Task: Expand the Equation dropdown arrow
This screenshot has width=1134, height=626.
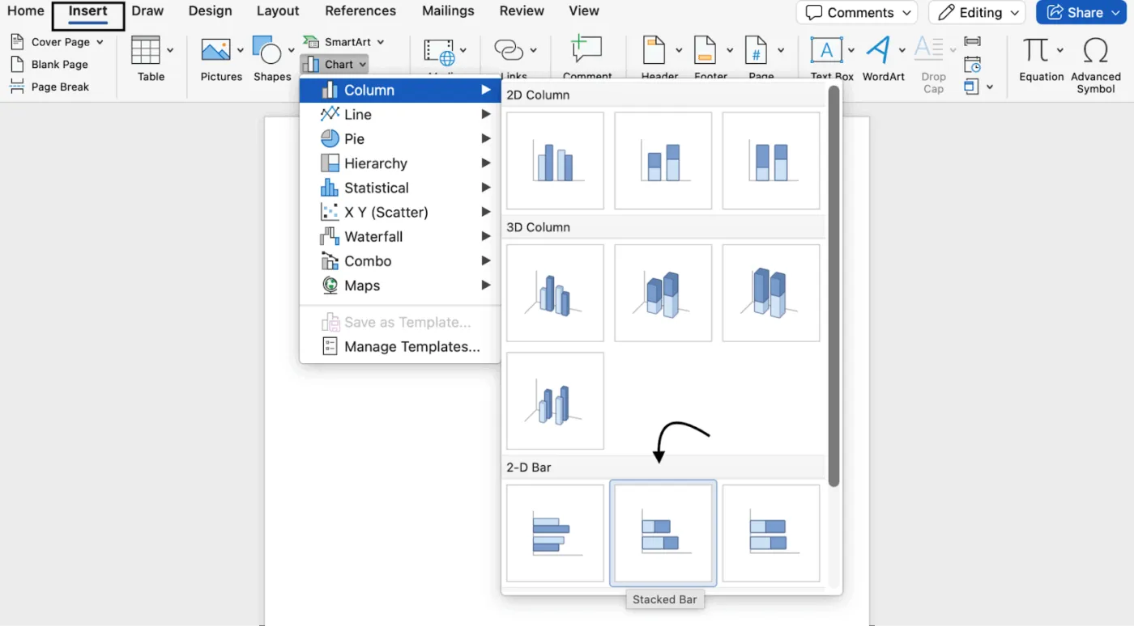Action: click(x=1059, y=50)
